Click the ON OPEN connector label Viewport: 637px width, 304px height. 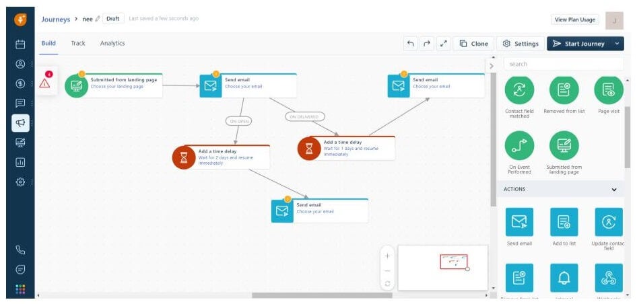click(239, 121)
